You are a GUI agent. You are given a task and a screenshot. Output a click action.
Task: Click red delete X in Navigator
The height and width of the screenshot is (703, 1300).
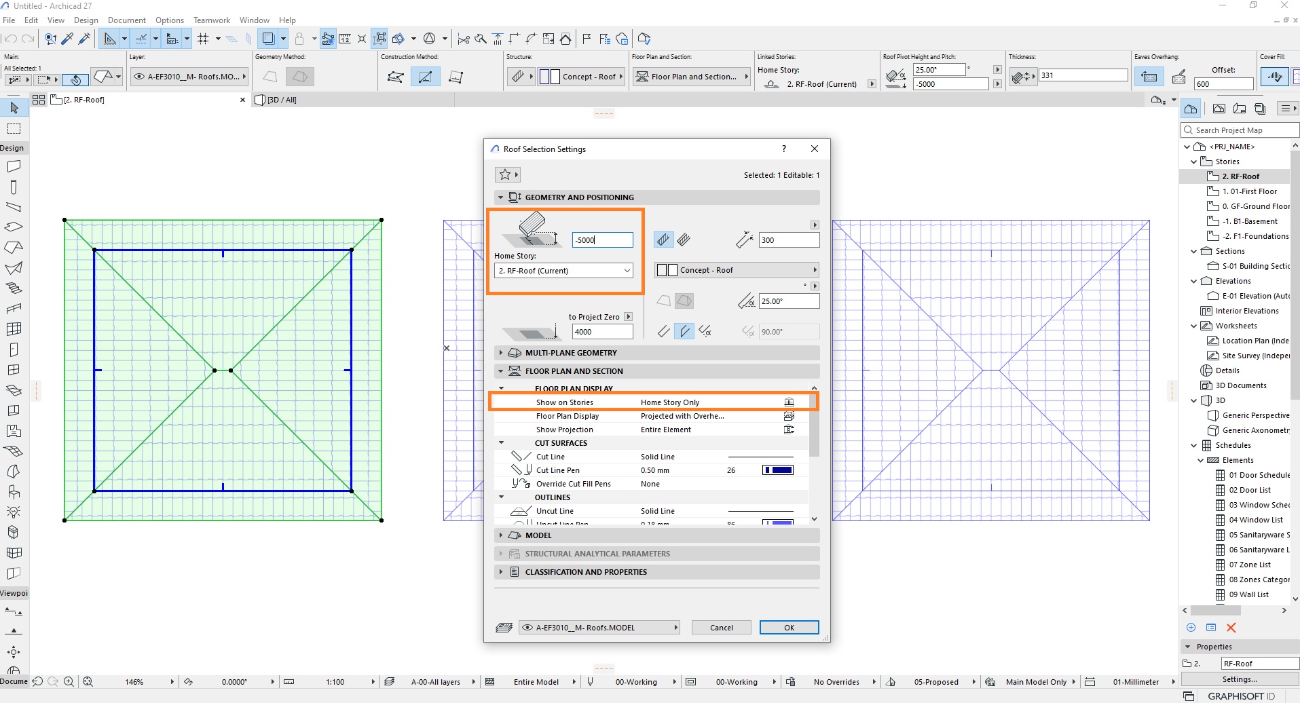[1231, 628]
